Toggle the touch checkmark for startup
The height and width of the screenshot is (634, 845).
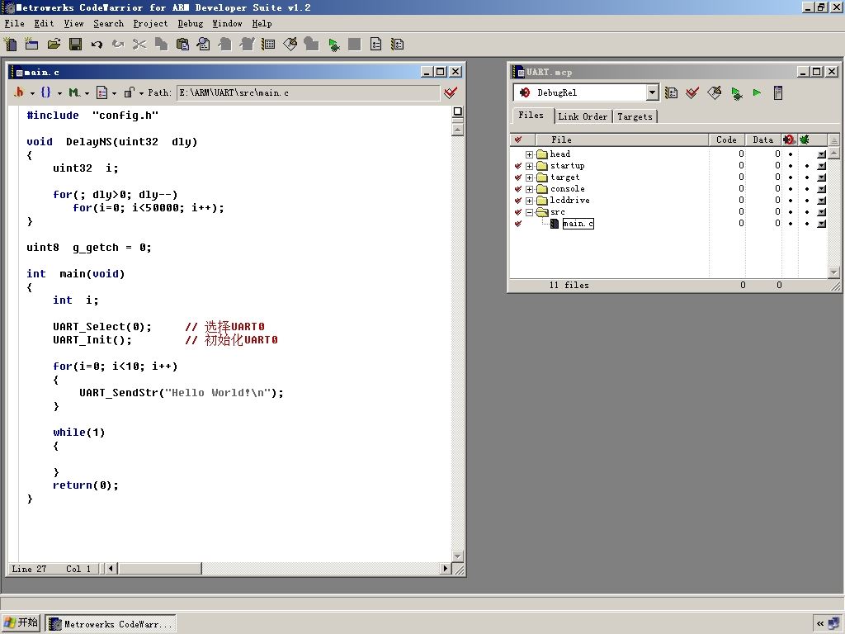[518, 165]
